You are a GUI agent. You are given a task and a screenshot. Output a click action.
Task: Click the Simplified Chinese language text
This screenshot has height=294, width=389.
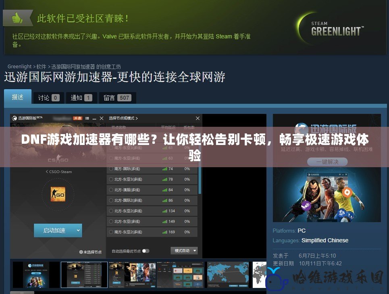pos(325,240)
